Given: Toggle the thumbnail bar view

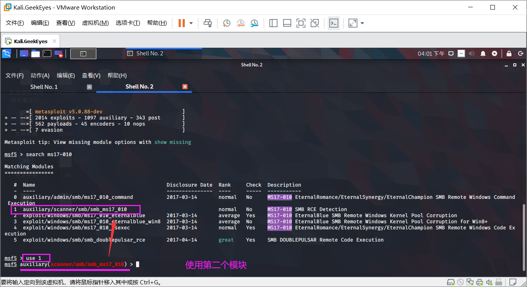Looking at the screenshot, I should point(287,23).
